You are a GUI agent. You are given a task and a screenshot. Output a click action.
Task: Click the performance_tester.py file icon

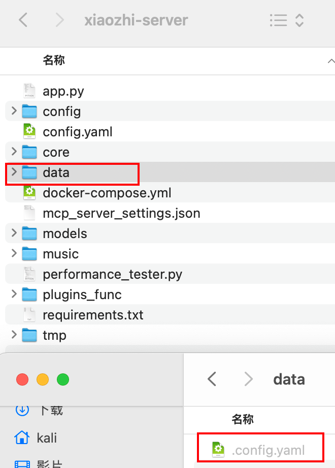pos(29,274)
